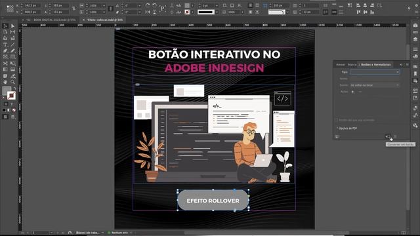Click the EFEITO ROLLOVER button object
This screenshot has height=236, width=420.
point(213,201)
